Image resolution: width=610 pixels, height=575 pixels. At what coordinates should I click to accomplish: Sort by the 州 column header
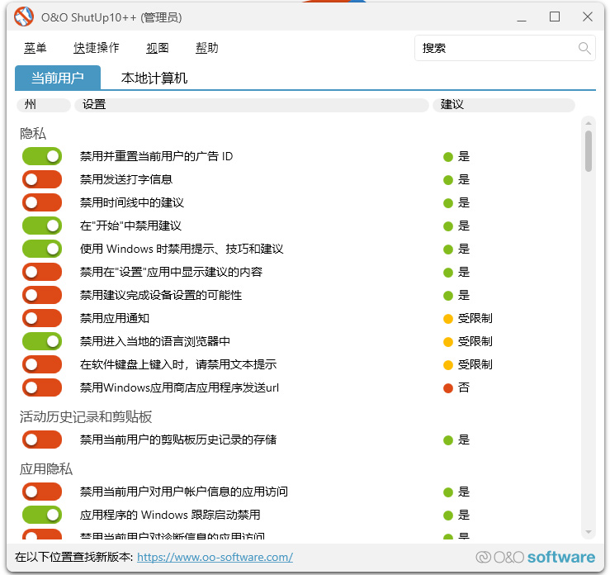coord(44,105)
